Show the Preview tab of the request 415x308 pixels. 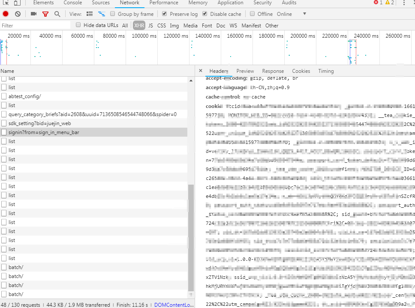[x=245, y=71]
